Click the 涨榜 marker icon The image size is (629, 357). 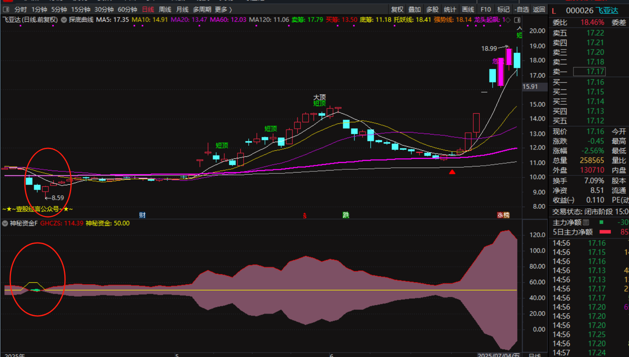(x=503, y=215)
